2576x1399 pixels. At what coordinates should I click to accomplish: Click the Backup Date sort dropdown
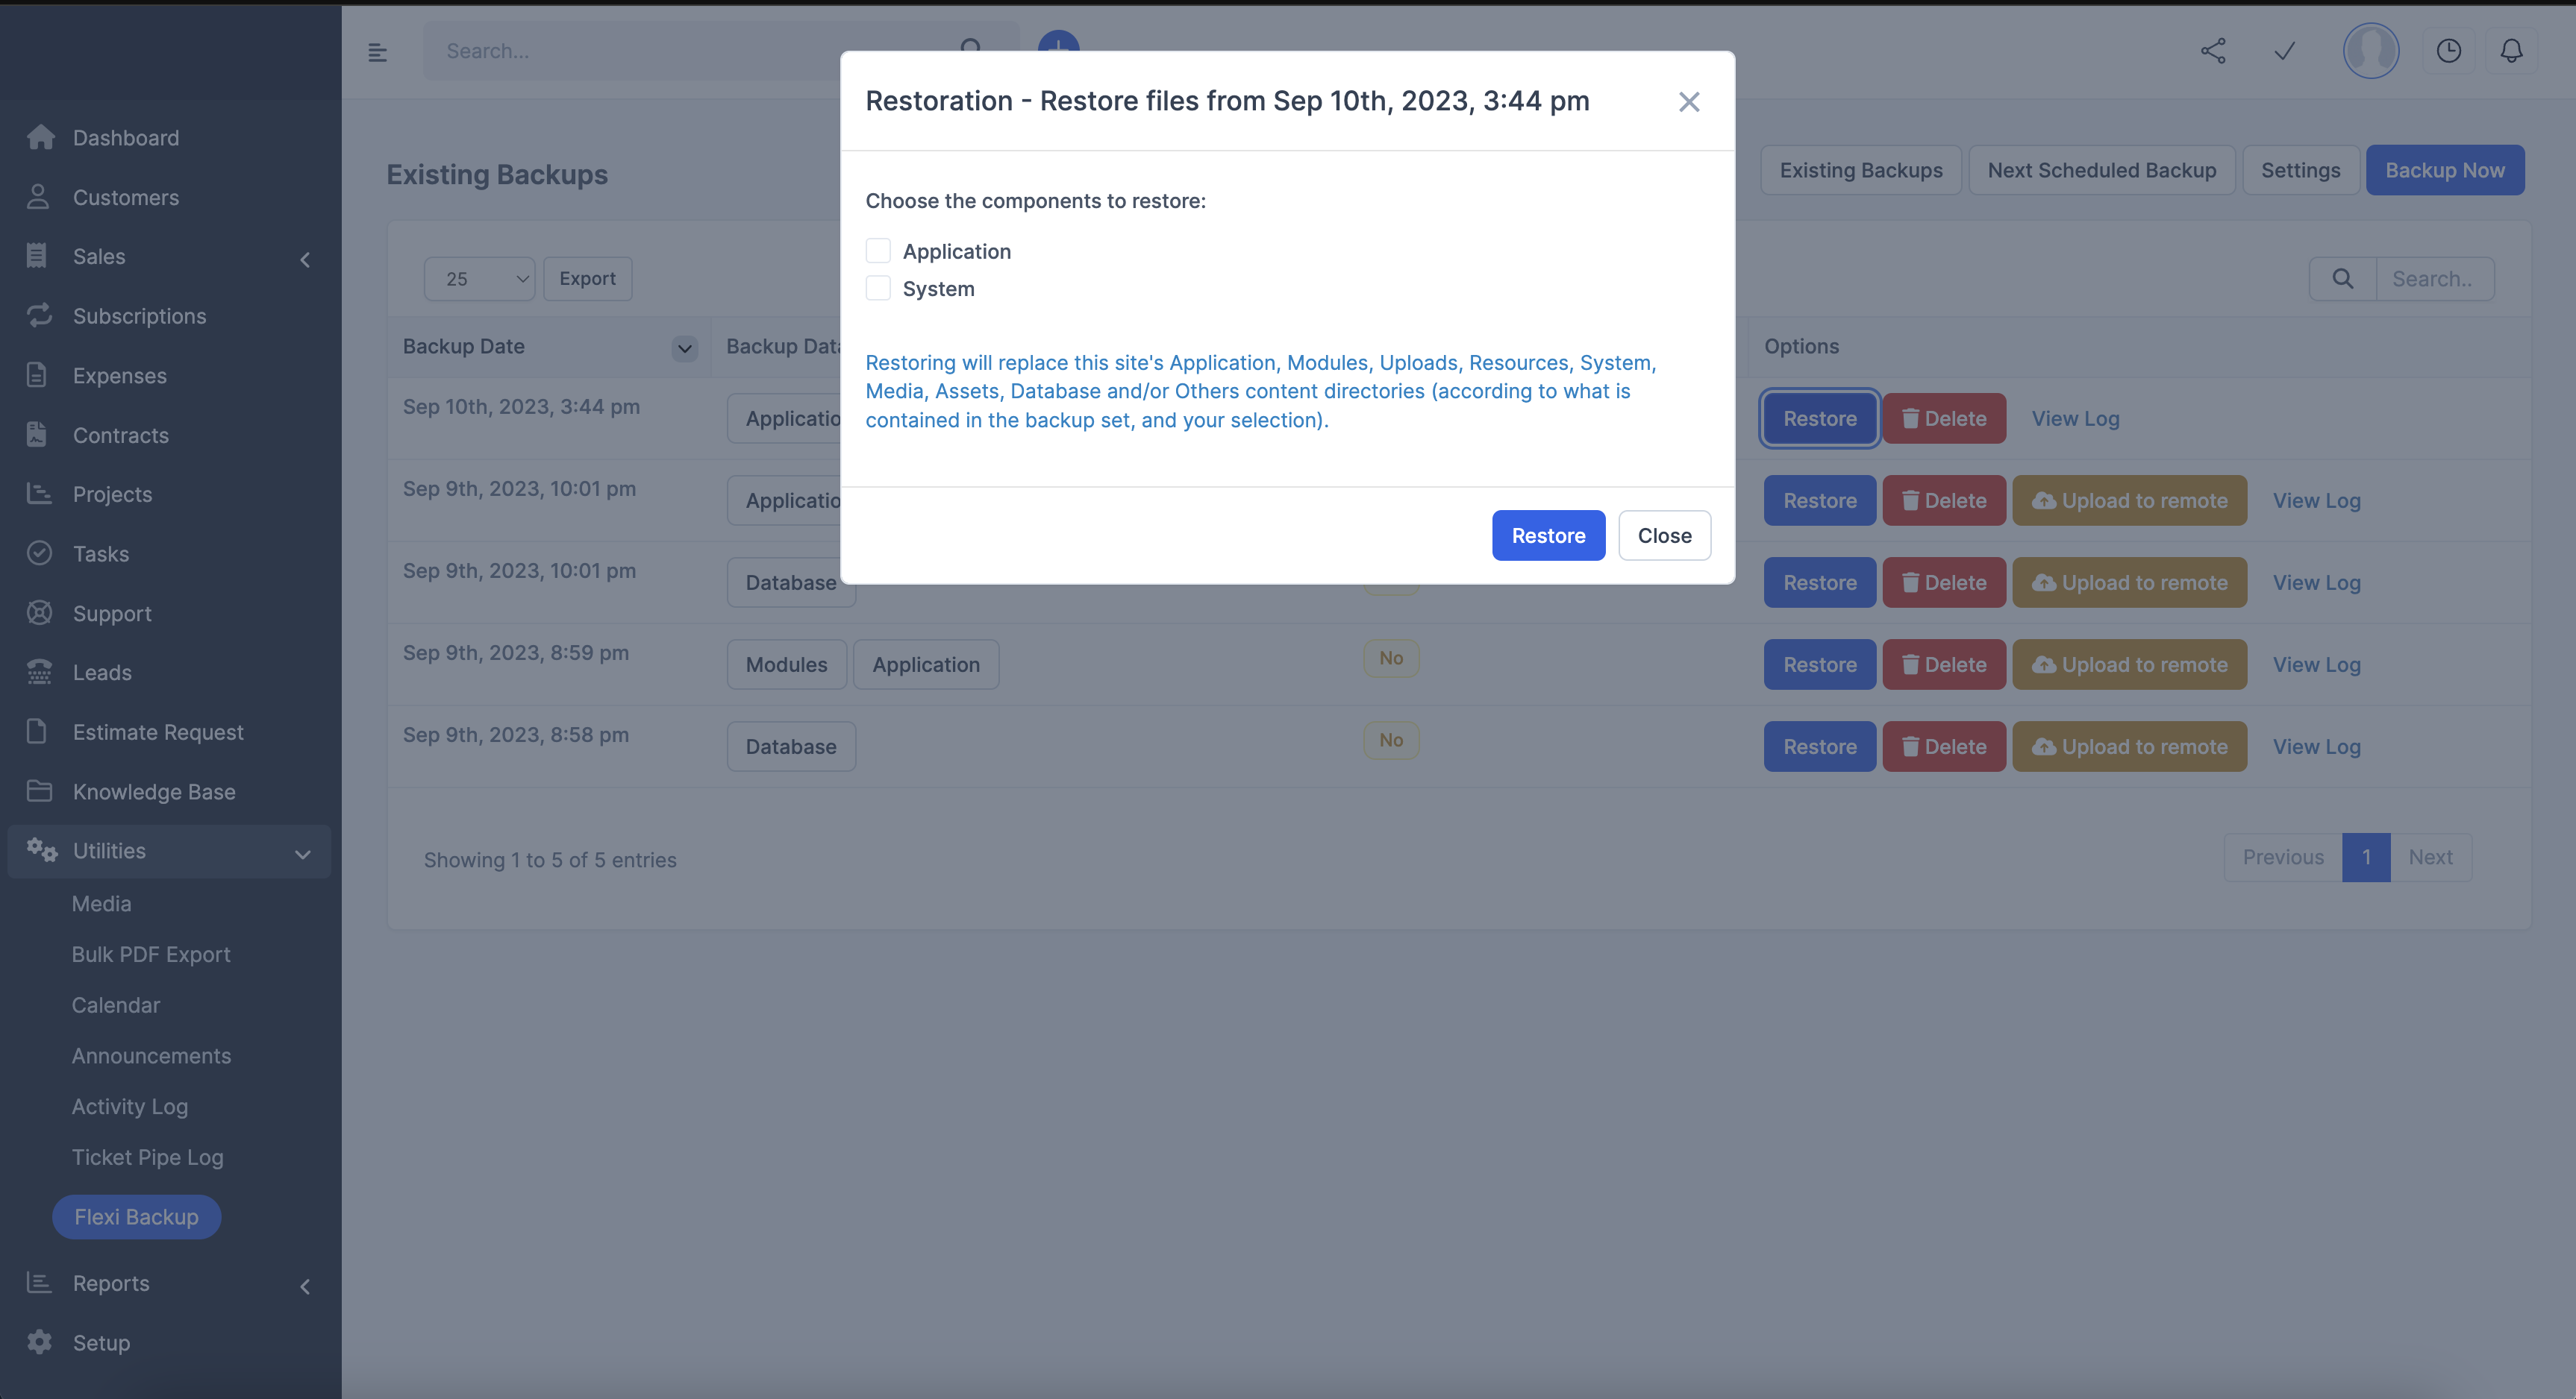click(x=684, y=346)
